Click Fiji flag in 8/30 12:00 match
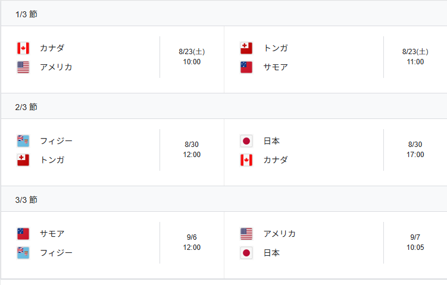 [x=23, y=141]
